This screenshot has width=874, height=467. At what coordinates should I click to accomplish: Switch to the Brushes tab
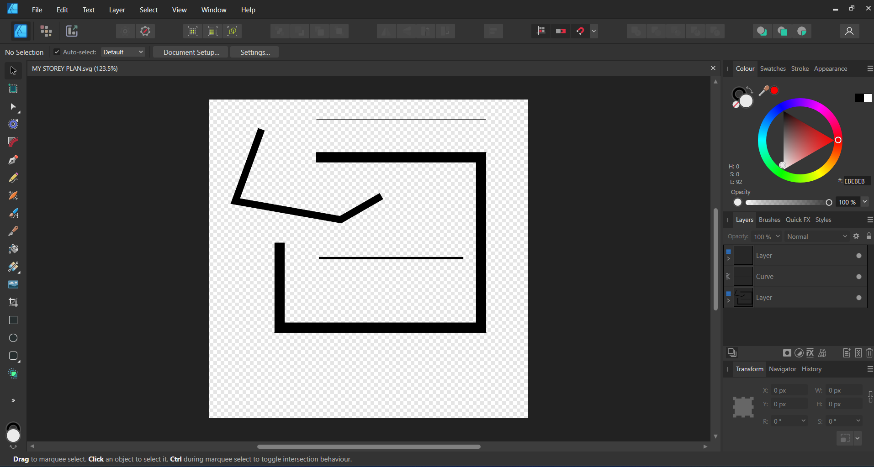click(x=769, y=220)
